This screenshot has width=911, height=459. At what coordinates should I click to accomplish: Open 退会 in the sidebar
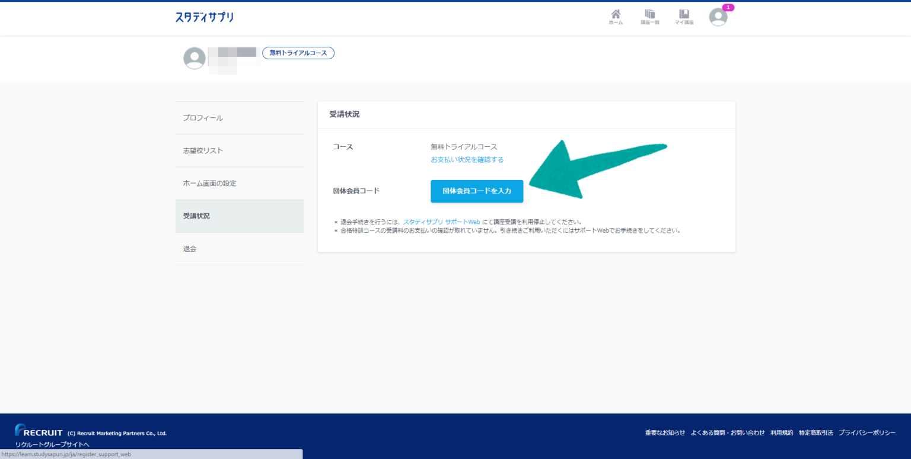point(239,249)
